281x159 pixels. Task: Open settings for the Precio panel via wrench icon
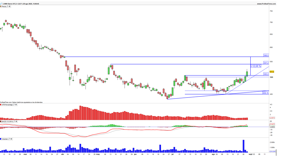tap(7, 6)
